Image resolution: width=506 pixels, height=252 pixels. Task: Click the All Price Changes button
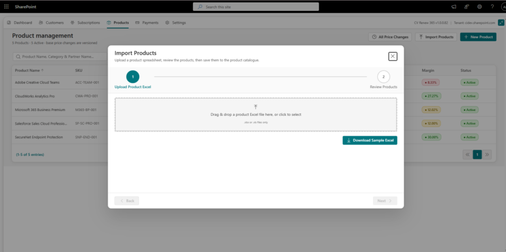(x=390, y=37)
